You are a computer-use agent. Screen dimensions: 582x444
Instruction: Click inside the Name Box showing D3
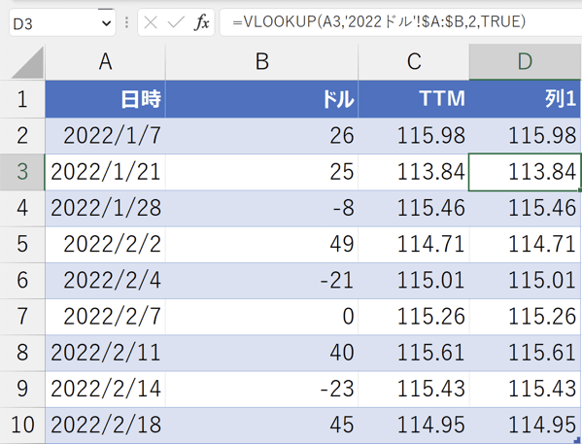(x=53, y=23)
